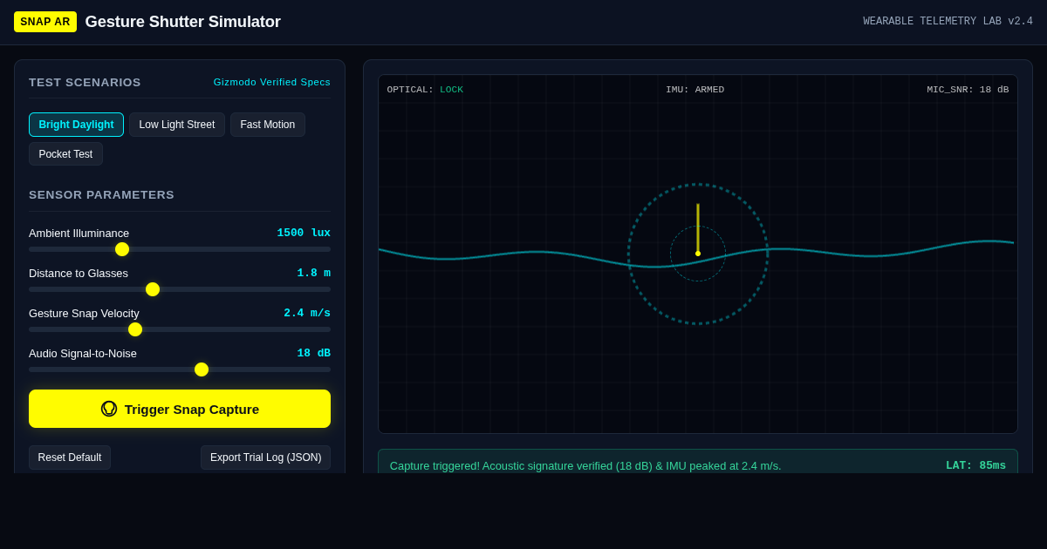Click the 18 dB signal-to-noise value
Viewport: 1047px width, 549px height.
point(314,353)
